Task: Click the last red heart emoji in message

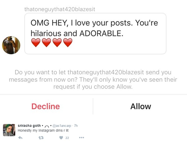Action: tap(68, 42)
